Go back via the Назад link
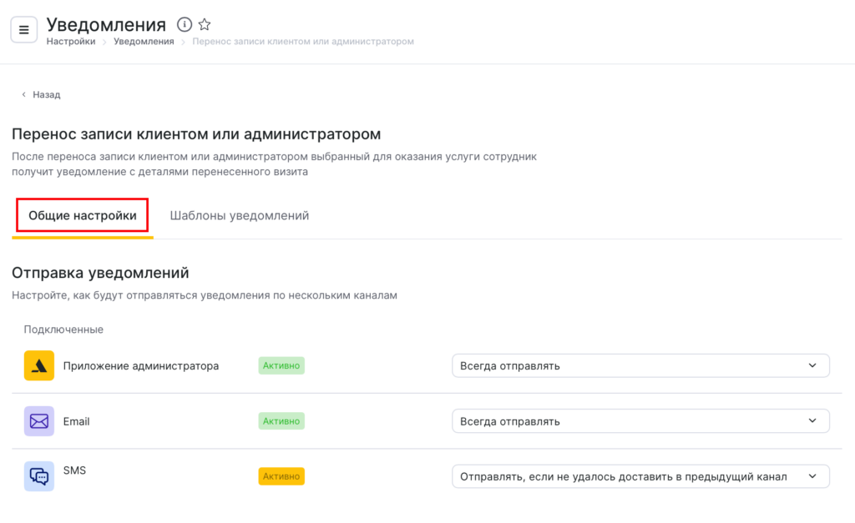 pos(47,95)
